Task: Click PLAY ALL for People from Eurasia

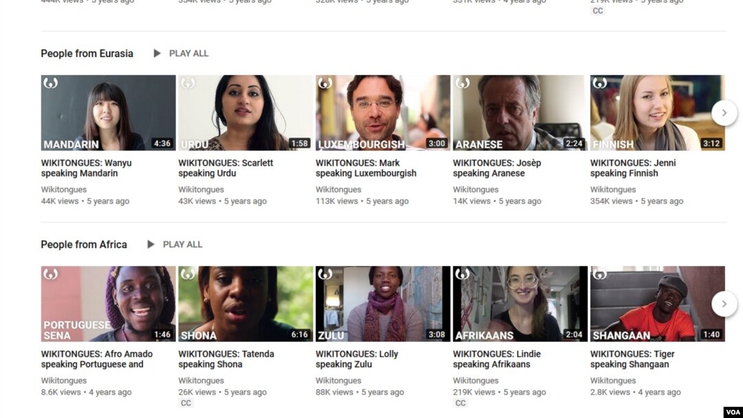Action: [x=189, y=54]
